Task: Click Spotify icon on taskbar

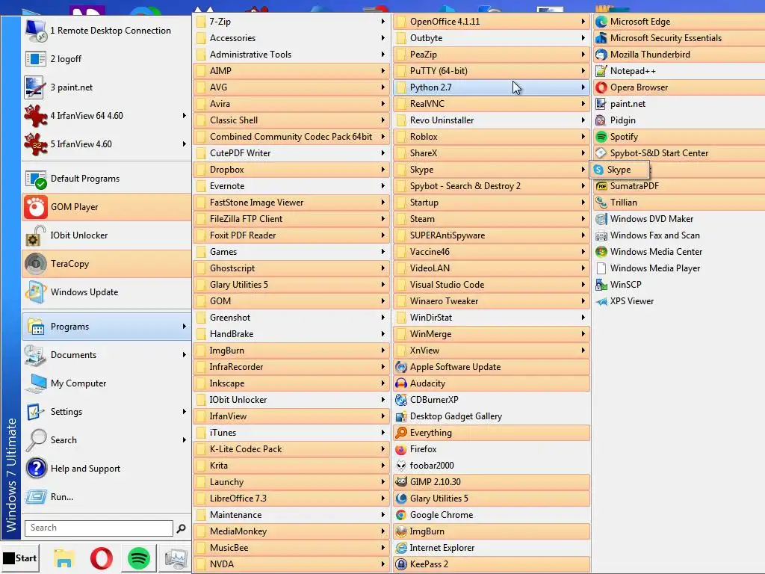Action: click(x=139, y=558)
